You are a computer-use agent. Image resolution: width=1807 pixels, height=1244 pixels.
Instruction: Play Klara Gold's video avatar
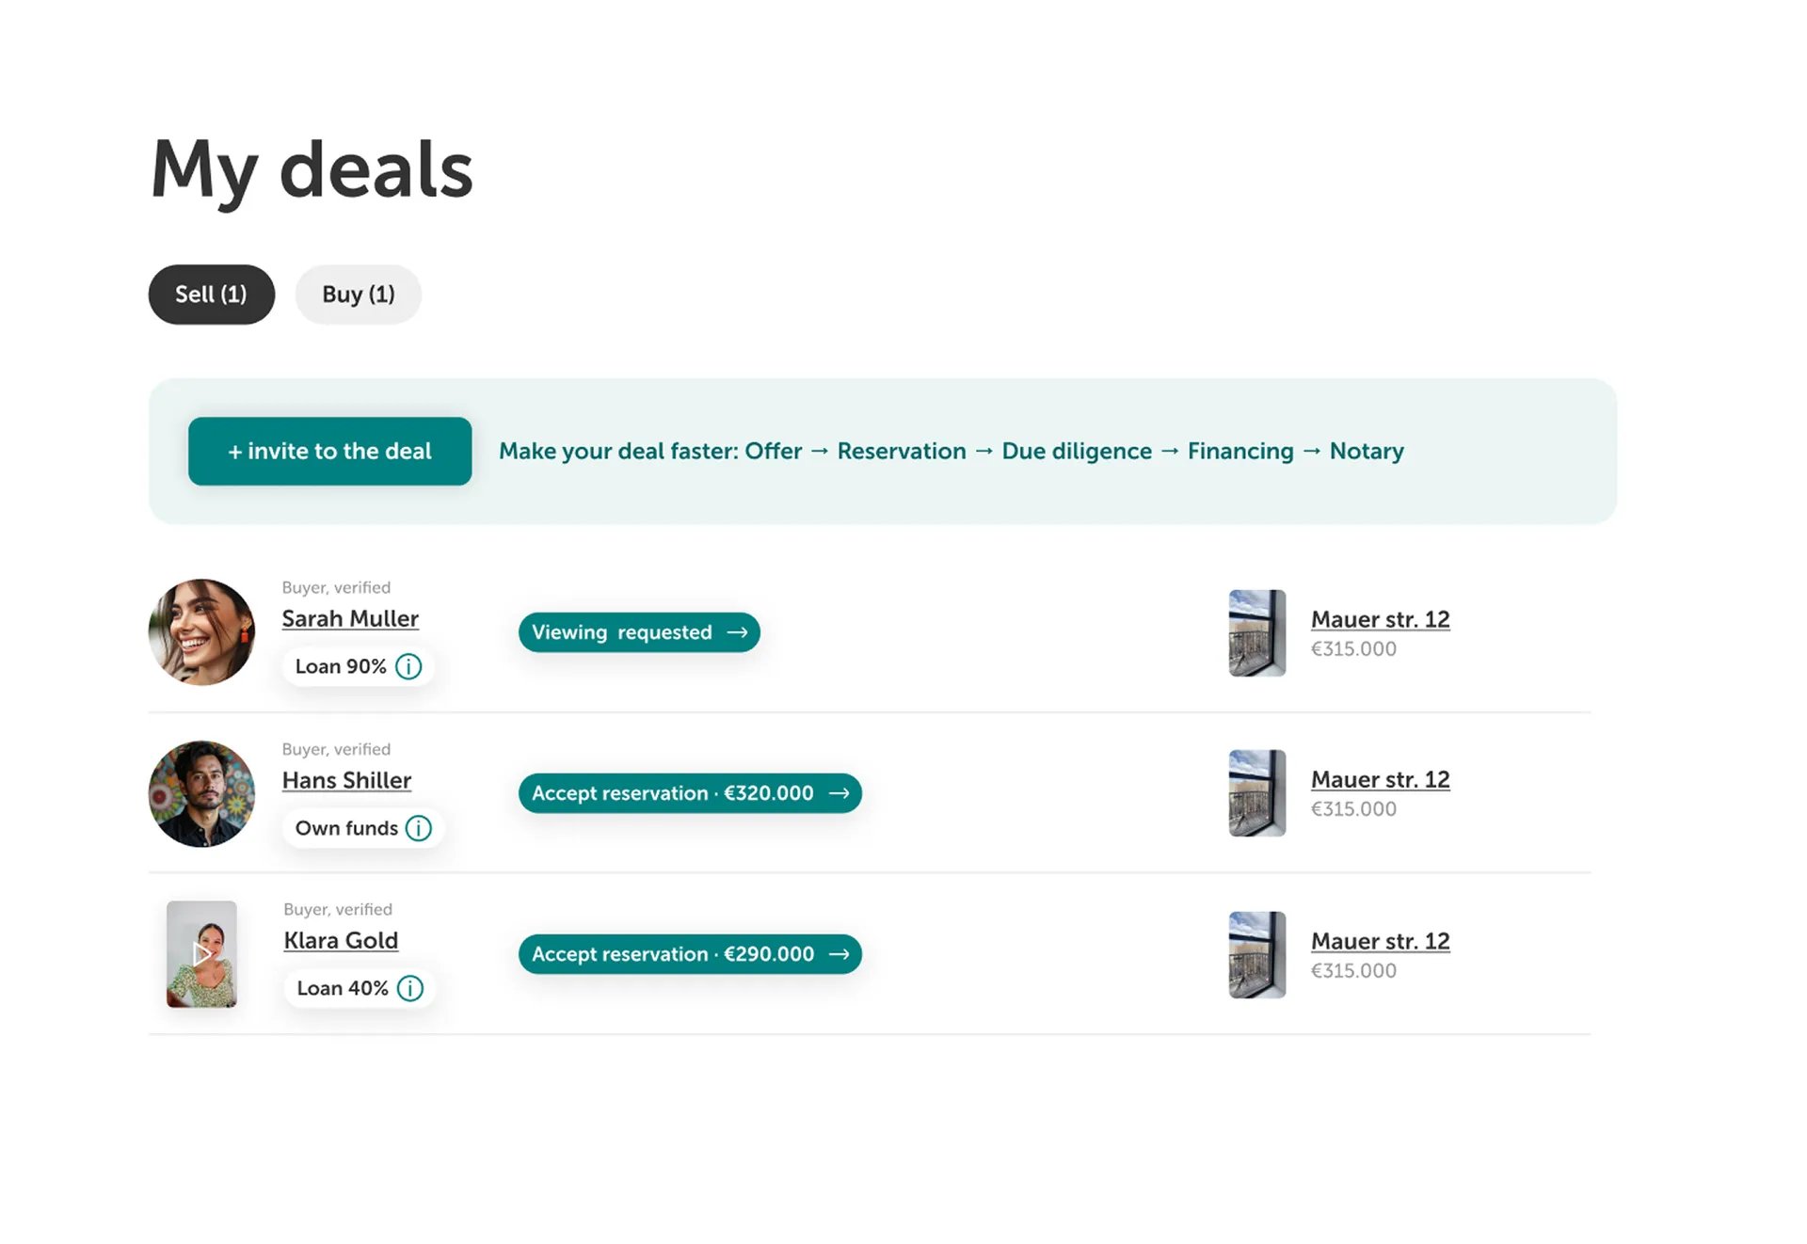(201, 954)
